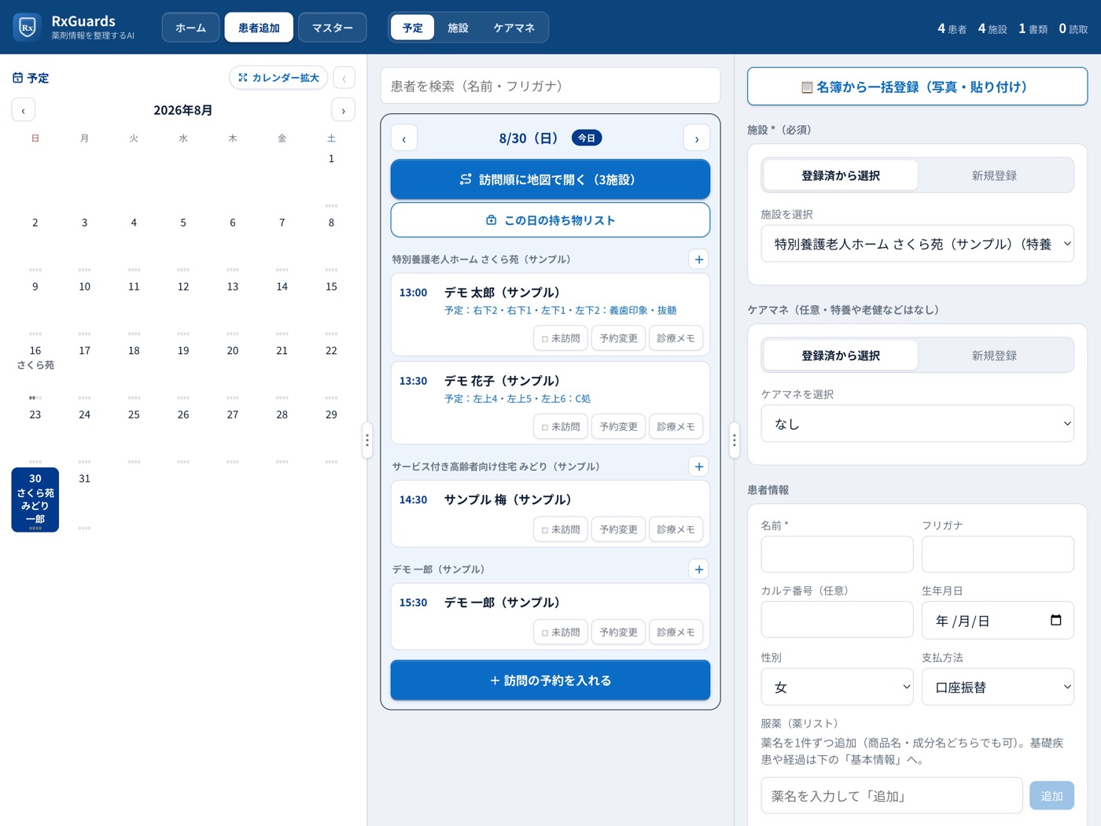Focus the フリガナ input field
The image size is (1101, 826).
(x=998, y=554)
